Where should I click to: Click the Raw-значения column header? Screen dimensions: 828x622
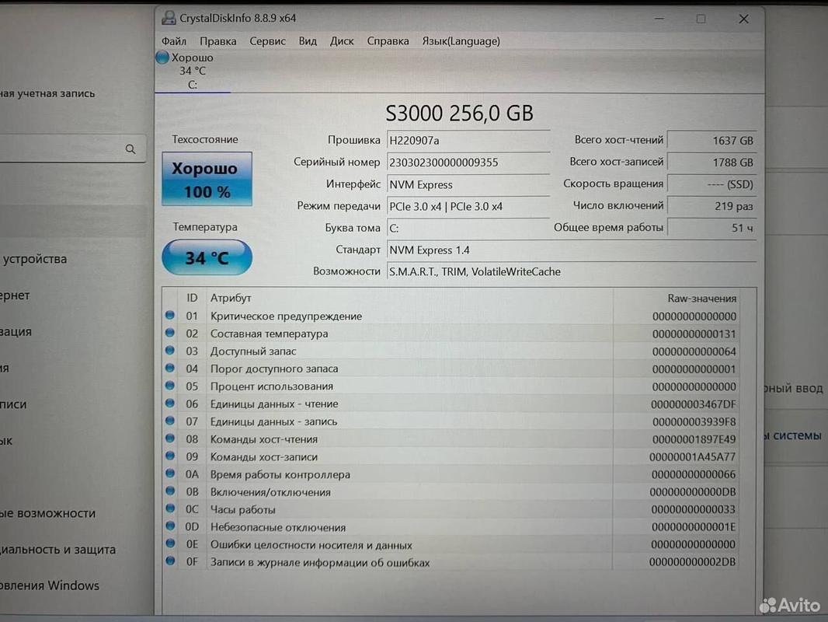click(x=701, y=298)
